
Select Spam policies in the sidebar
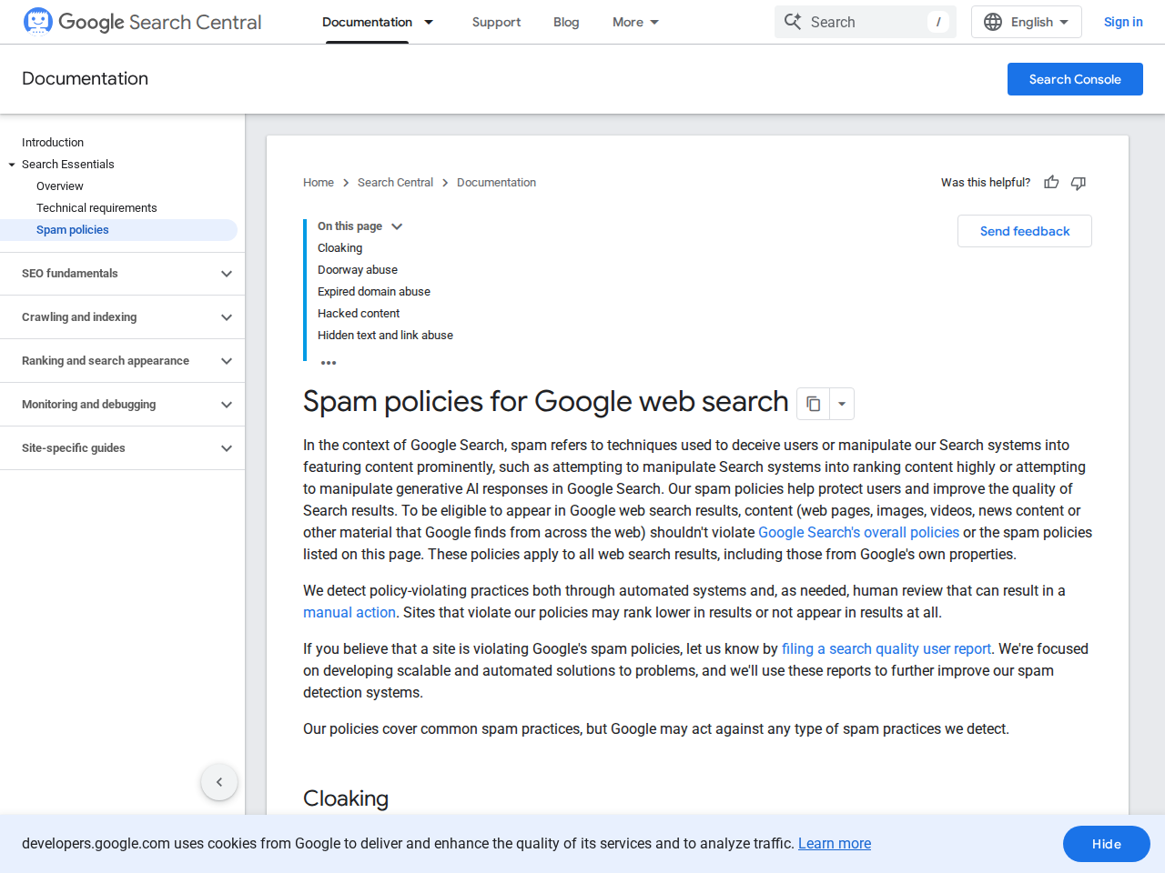118,230
